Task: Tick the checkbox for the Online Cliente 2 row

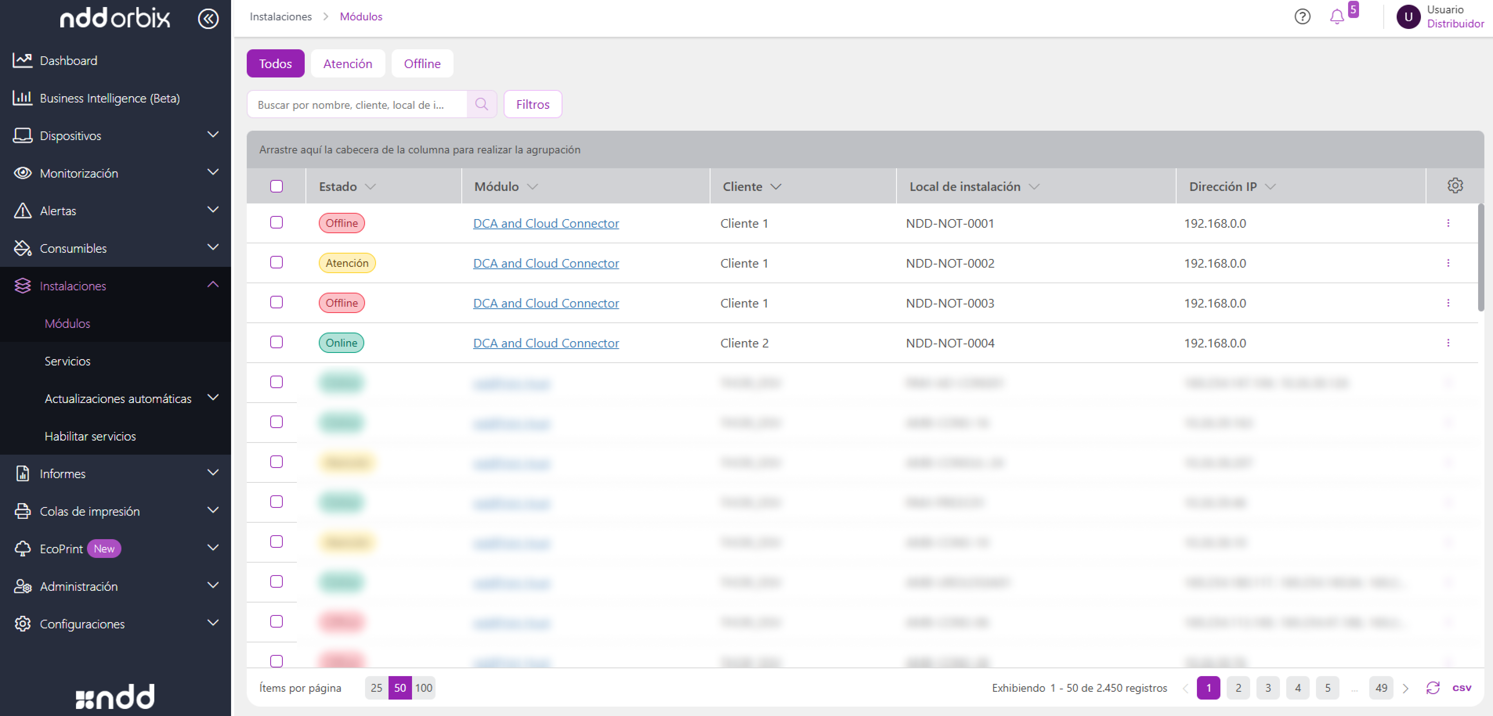Action: [277, 343]
